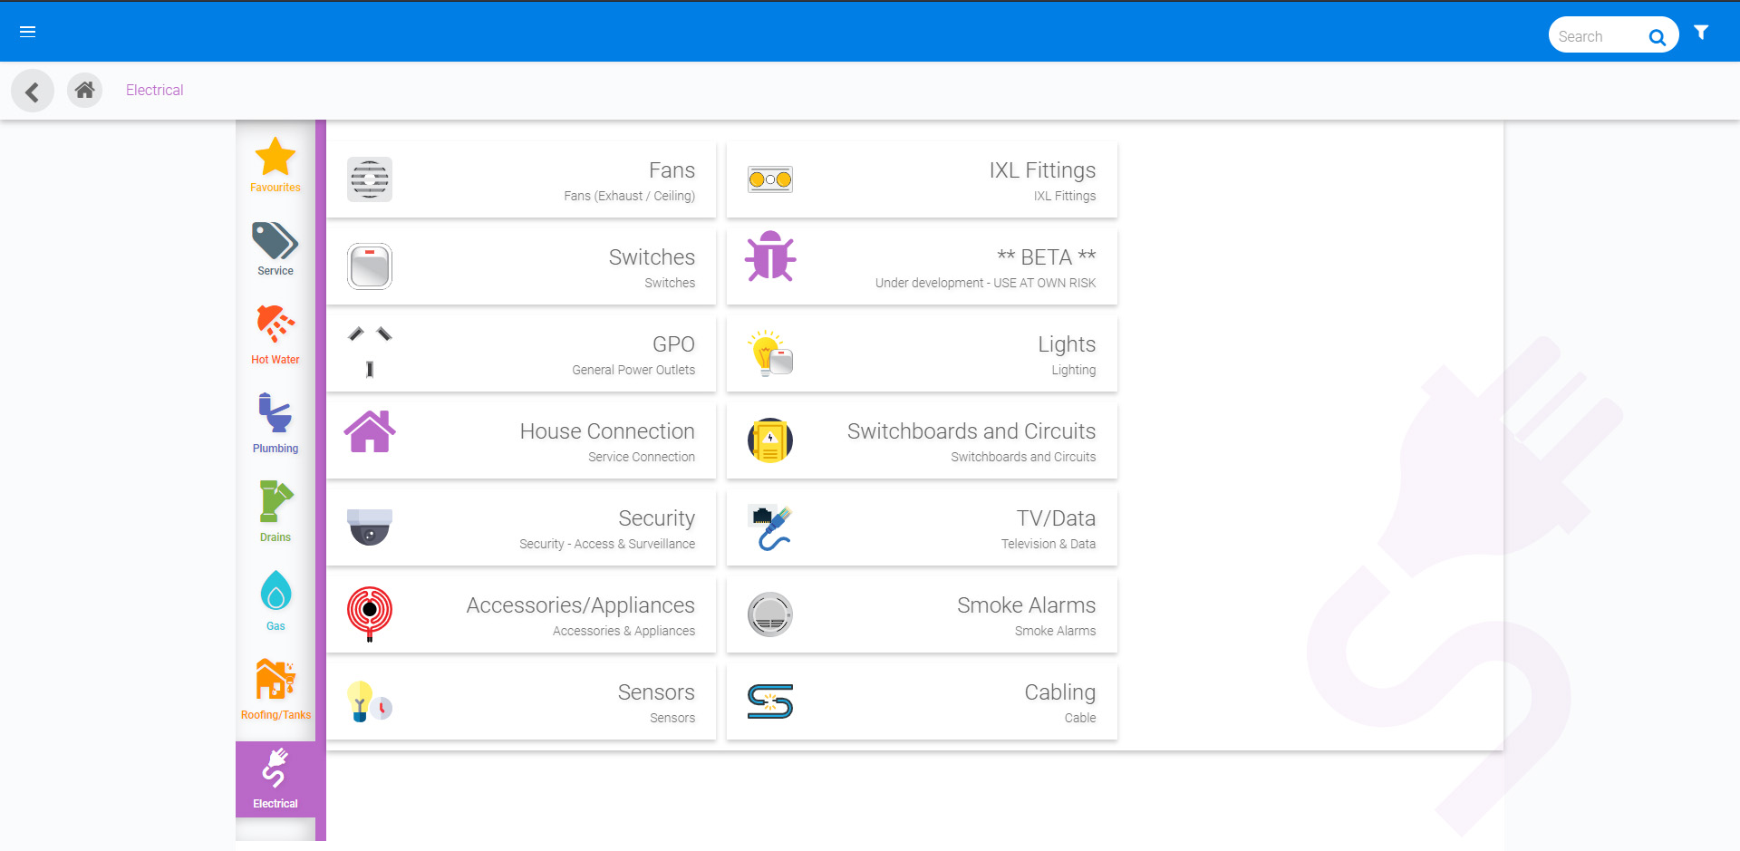The image size is (1740, 851).
Task: Open Favourites star in sidebar
Action: click(x=275, y=164)
